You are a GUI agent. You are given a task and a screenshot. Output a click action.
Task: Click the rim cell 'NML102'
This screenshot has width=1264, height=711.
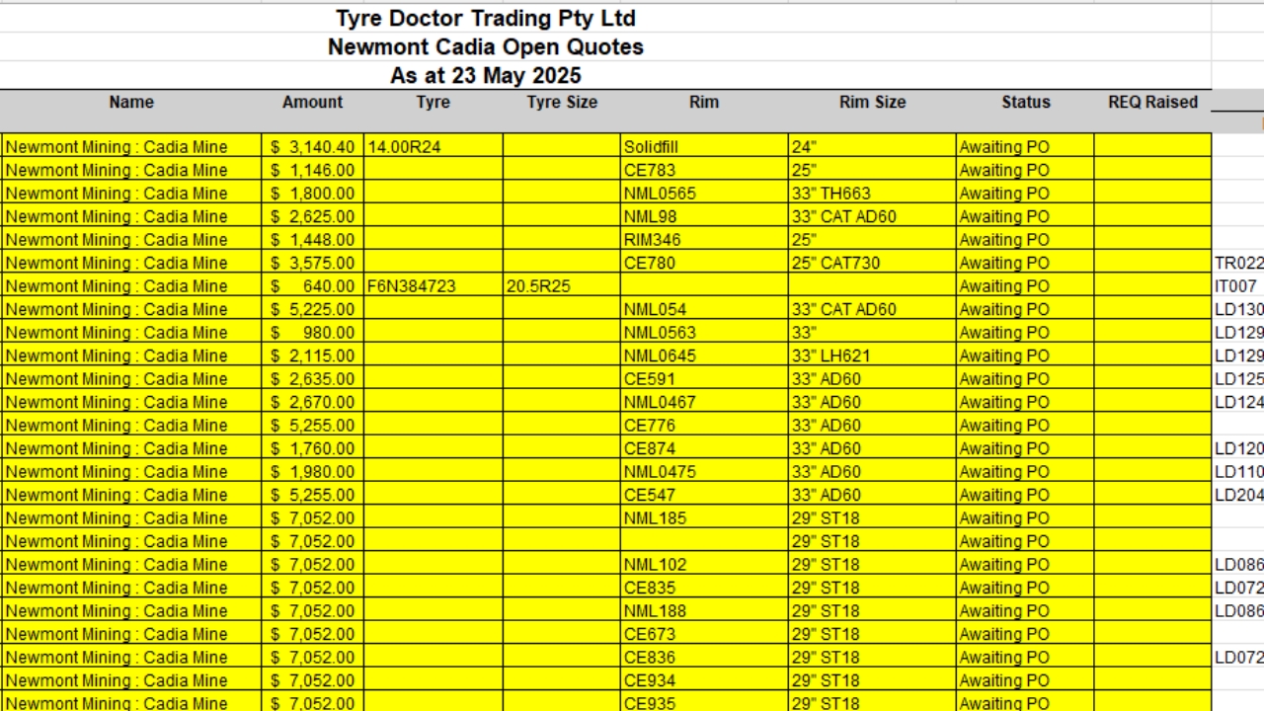pyautogui.click(x=704, y=565)
